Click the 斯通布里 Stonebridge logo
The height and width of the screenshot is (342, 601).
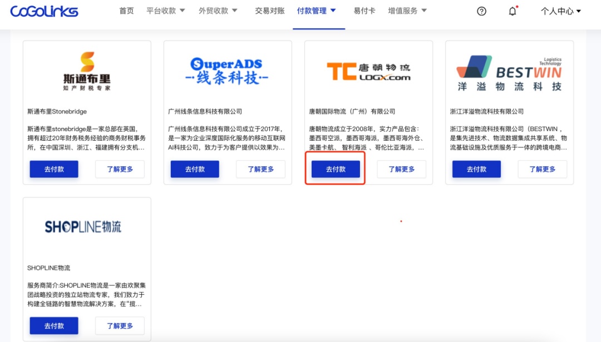point(87,71)
